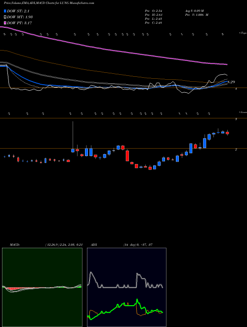Click the axis label 4 on EMA chart

pyautogui.click(x=236, y=89)
